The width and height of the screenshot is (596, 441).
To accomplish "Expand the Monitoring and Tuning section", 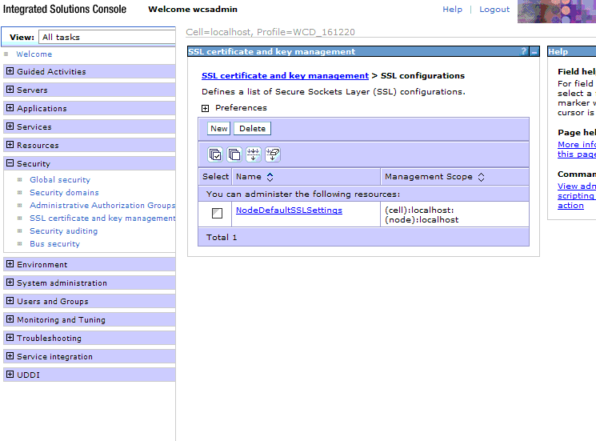I will click(10, 319).
